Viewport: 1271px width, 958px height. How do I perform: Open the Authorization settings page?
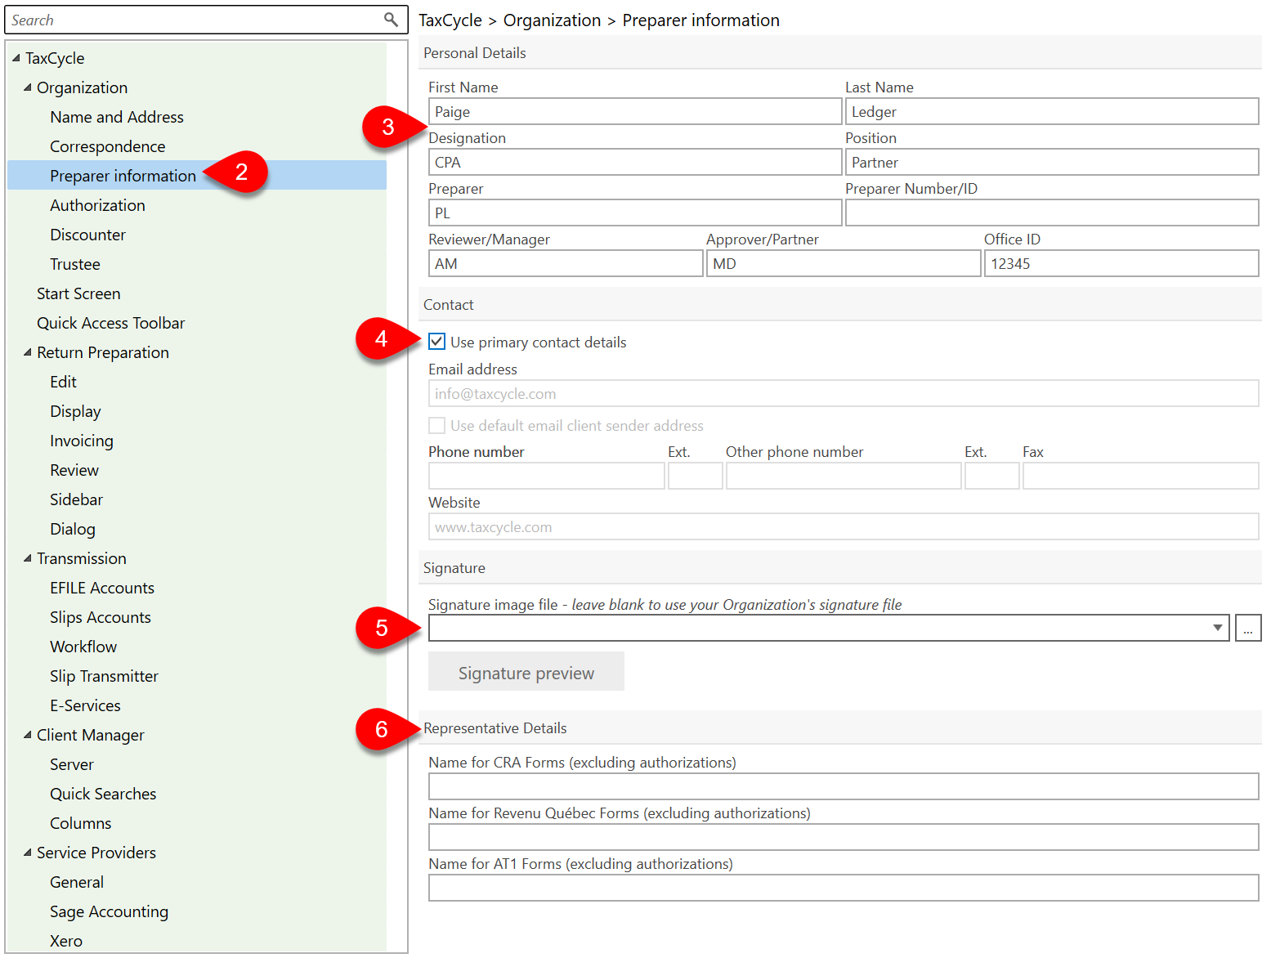pyautogui.click(x=98, y=205)
